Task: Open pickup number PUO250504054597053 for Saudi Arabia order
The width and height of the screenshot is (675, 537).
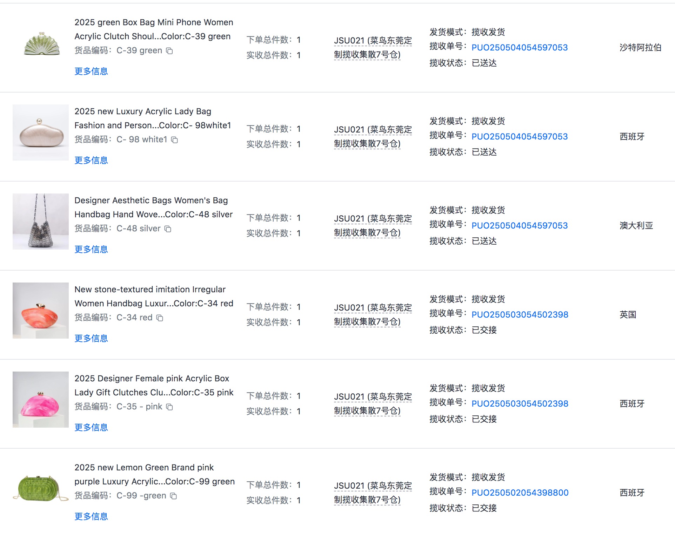Action: click(520, 47)
